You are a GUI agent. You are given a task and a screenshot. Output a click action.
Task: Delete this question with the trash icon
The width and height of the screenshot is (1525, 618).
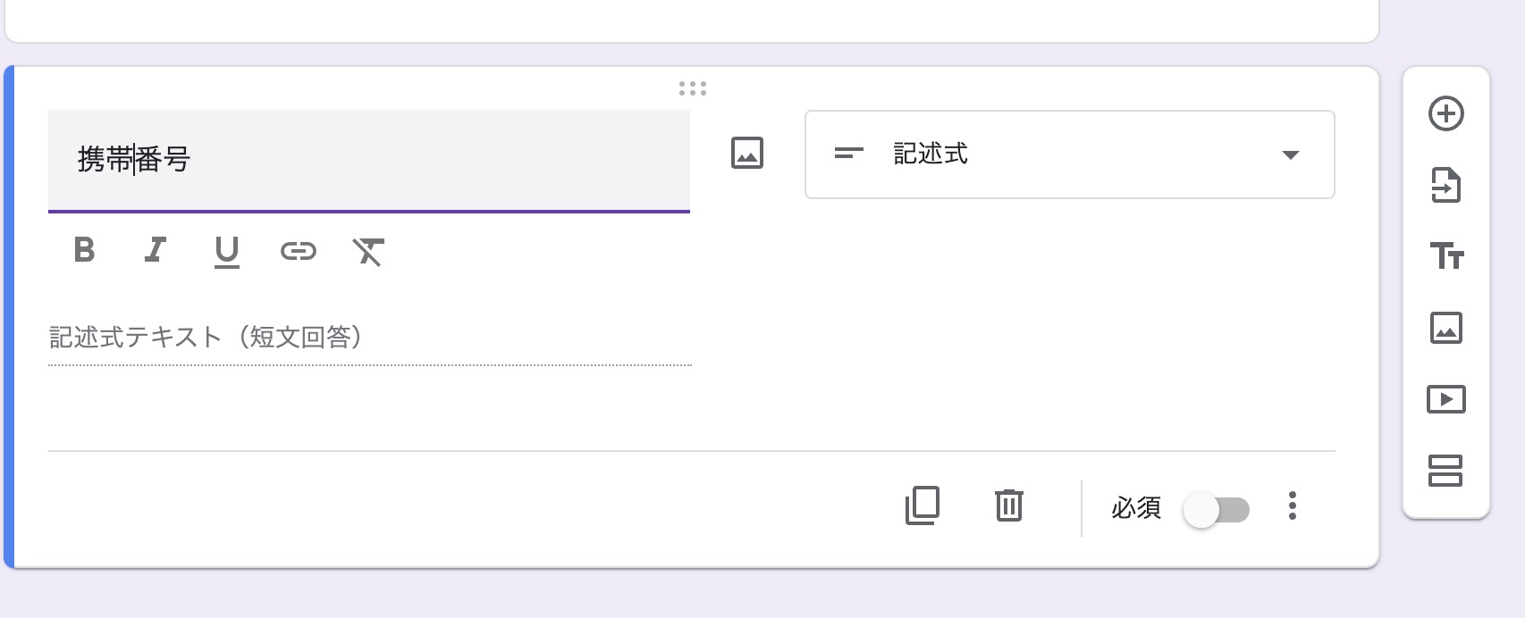point(1009,505)
